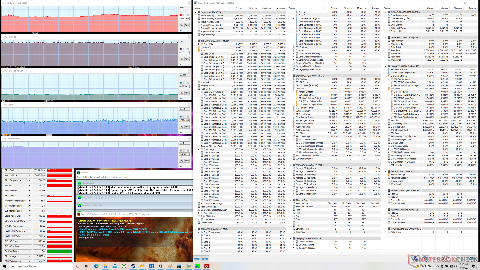The width and height of the screenshot is (480, 270).
Task: Click Fit y on Core 0 clock graph
Action: (x=181, y=25)
